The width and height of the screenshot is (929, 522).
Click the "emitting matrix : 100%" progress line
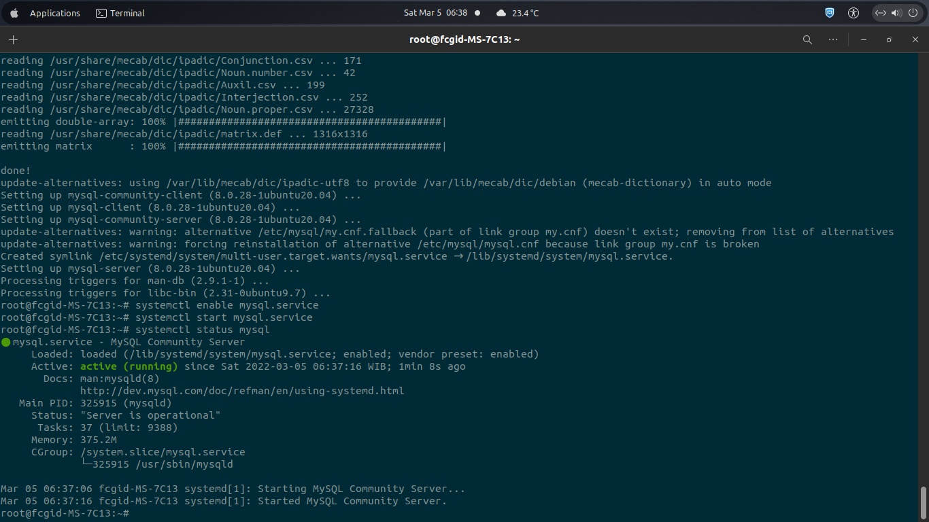[224, 146]
